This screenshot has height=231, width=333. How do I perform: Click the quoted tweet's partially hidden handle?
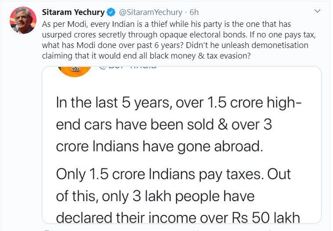coord(127,68)
